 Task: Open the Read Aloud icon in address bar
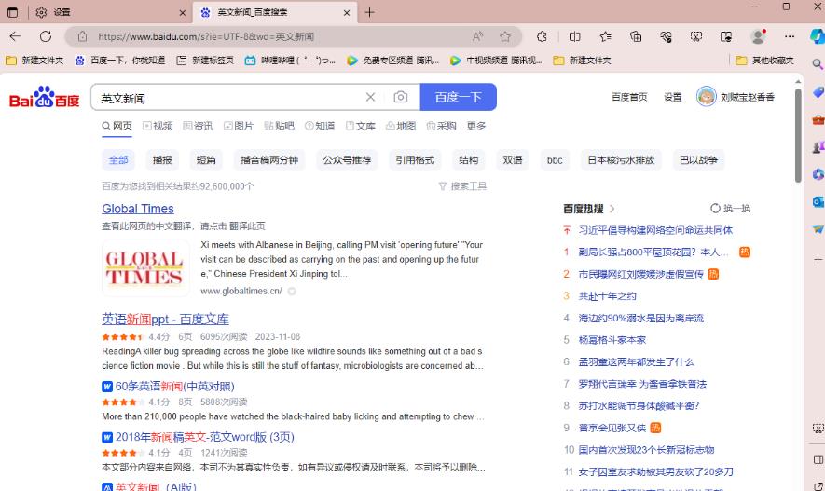477,36
